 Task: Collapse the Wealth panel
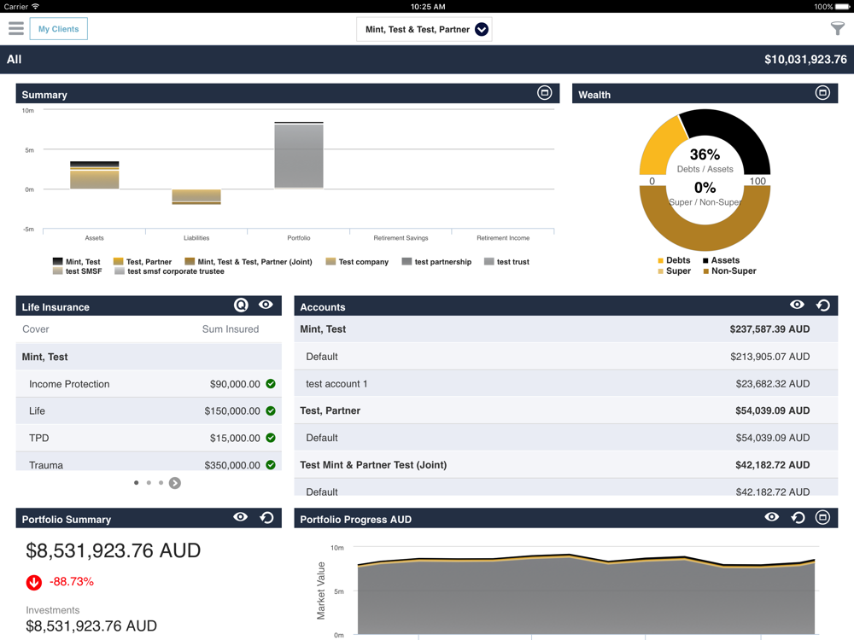coord(822,93)
